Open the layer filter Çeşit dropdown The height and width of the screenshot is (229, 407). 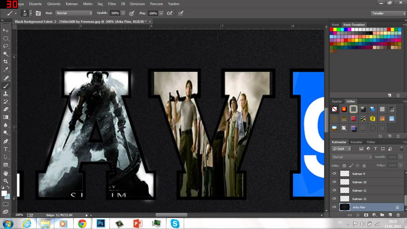pos(341,149)
